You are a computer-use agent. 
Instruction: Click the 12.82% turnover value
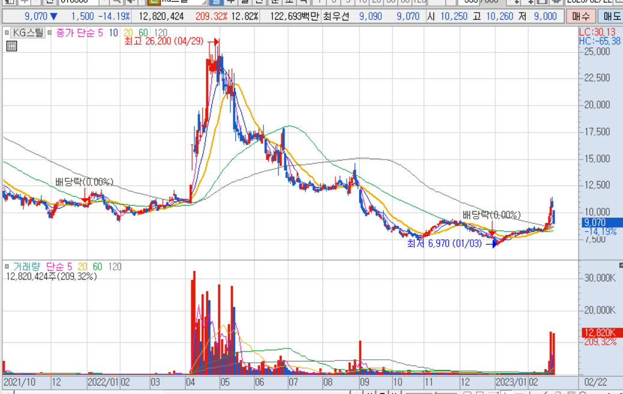(245, 16)
